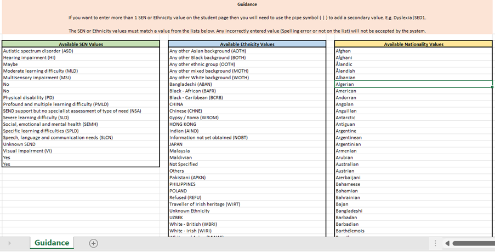Select the Not Specified cell
Viewport: 495px width, 252px height.
pyautogui.click(x=247, y=164)
